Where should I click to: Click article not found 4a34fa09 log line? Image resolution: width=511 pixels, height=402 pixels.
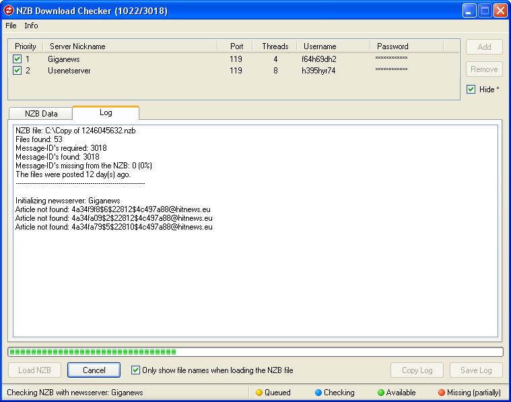114,218
